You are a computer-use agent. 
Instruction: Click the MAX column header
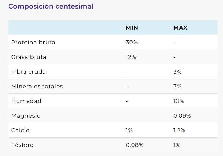tap(180, 28)
